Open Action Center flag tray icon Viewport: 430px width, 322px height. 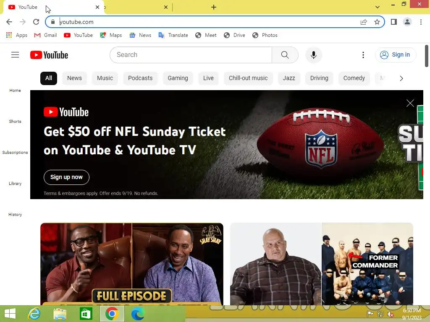tap(370, 314)
